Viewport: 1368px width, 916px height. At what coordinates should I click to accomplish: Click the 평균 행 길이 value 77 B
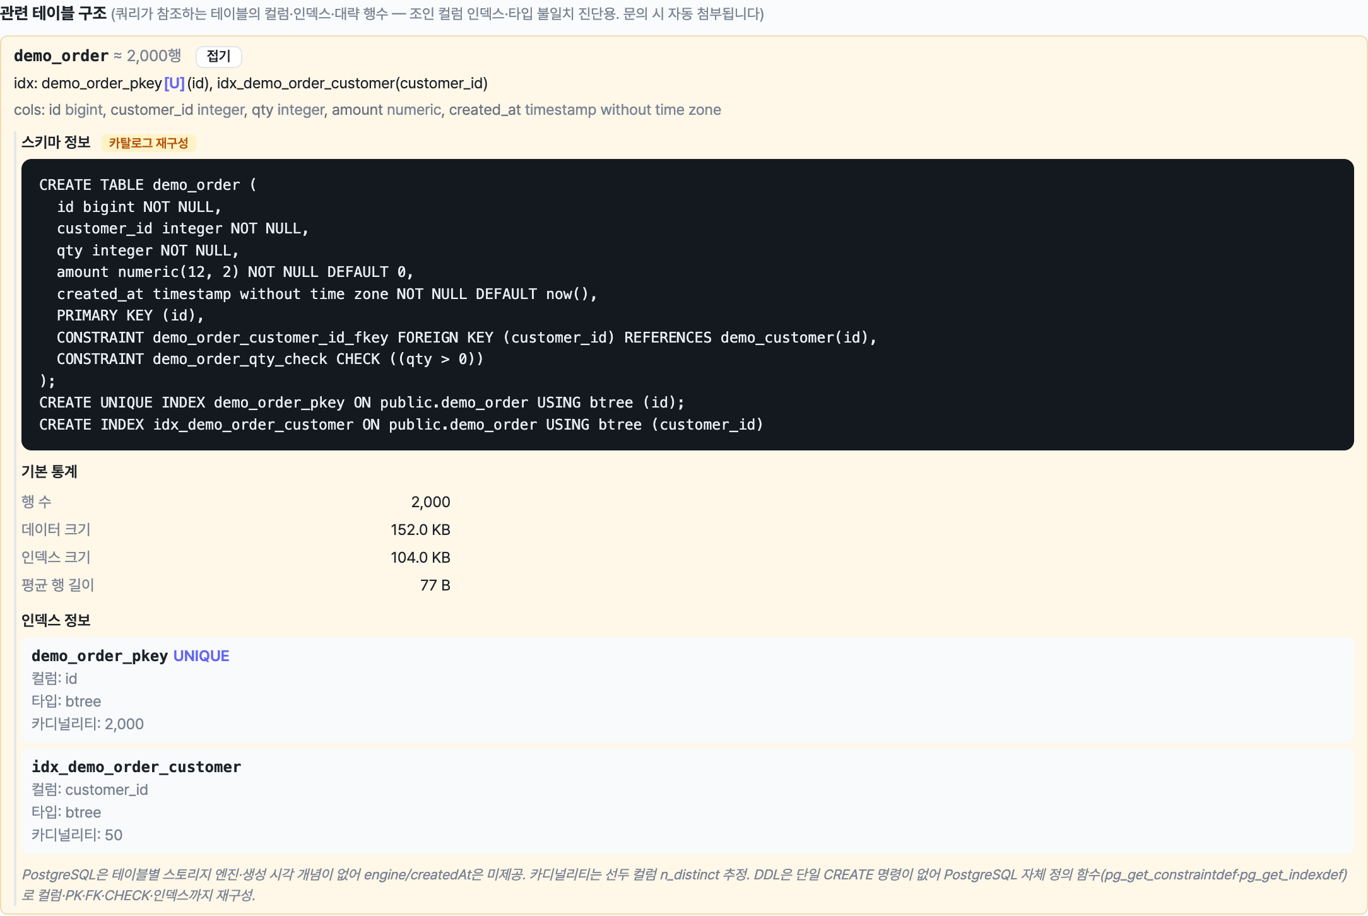click(435, 585)
